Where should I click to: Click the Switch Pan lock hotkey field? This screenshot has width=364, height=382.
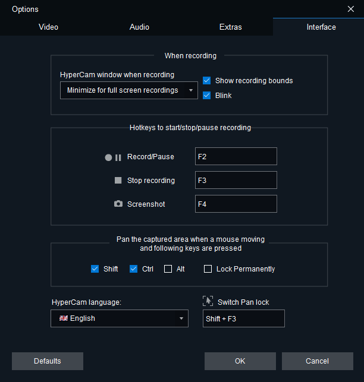tap(244, 318)
